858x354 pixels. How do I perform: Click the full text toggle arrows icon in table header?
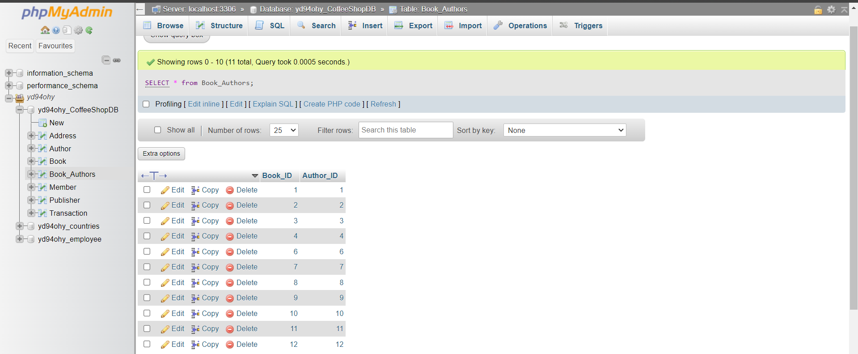pos(154,175)
